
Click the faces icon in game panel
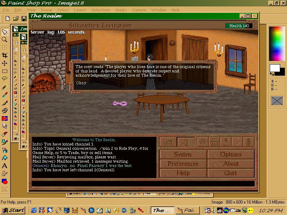point(214,142)
